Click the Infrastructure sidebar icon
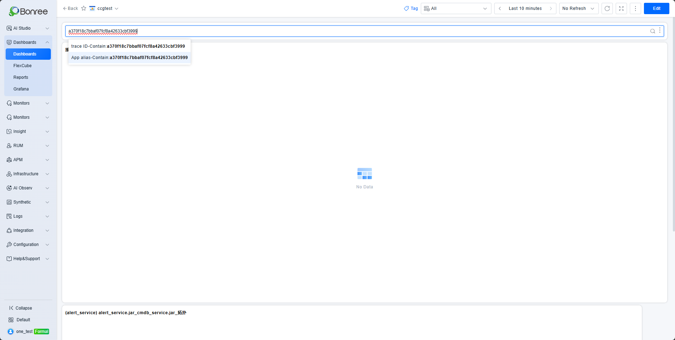Image resolution: width=675 pixels, height=340 pixels. [x=9, y=174]
